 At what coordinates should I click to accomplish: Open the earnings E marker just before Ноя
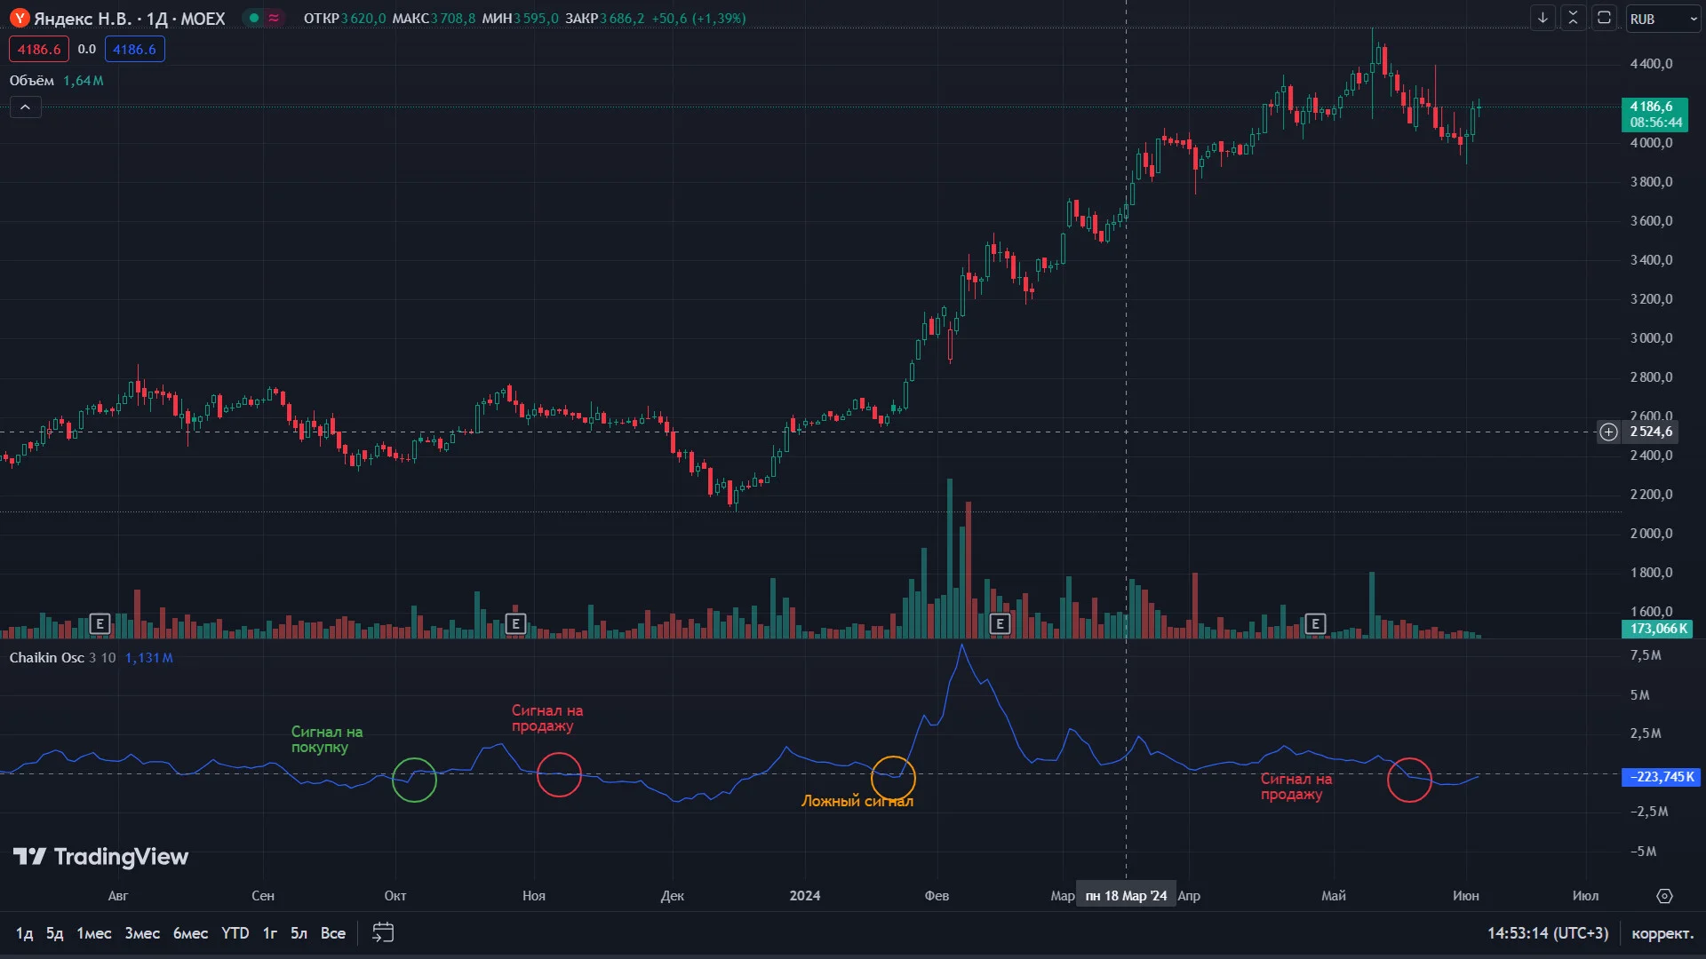pos(515,624)
